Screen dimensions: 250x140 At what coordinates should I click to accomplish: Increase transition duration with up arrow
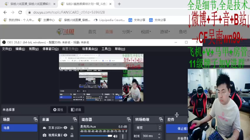click(x=159, y=134)
